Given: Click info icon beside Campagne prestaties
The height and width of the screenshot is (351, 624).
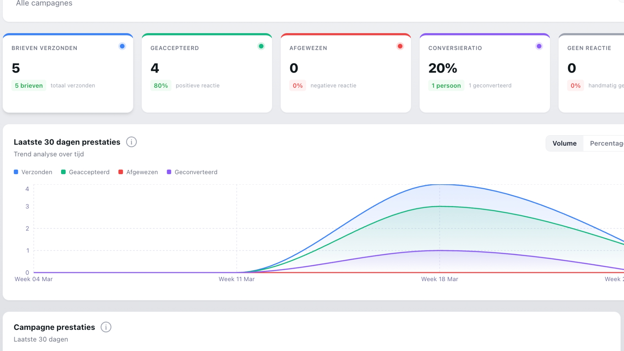Looking at the screenshot, I should pyautogui.click(x=106, y=327).
